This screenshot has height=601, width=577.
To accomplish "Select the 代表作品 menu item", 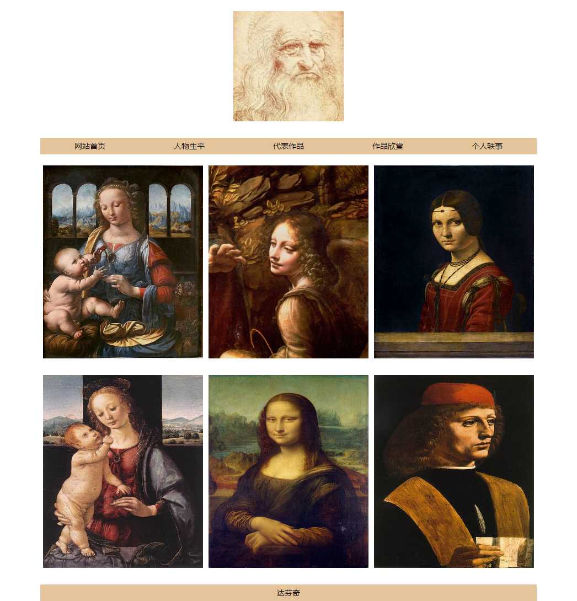I will coord(288,146).
